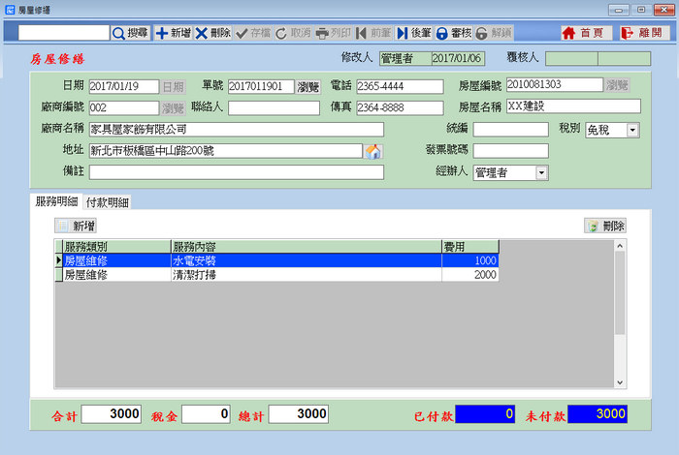Click the 備註 input field
679x455 pixels.
(237, 172)
